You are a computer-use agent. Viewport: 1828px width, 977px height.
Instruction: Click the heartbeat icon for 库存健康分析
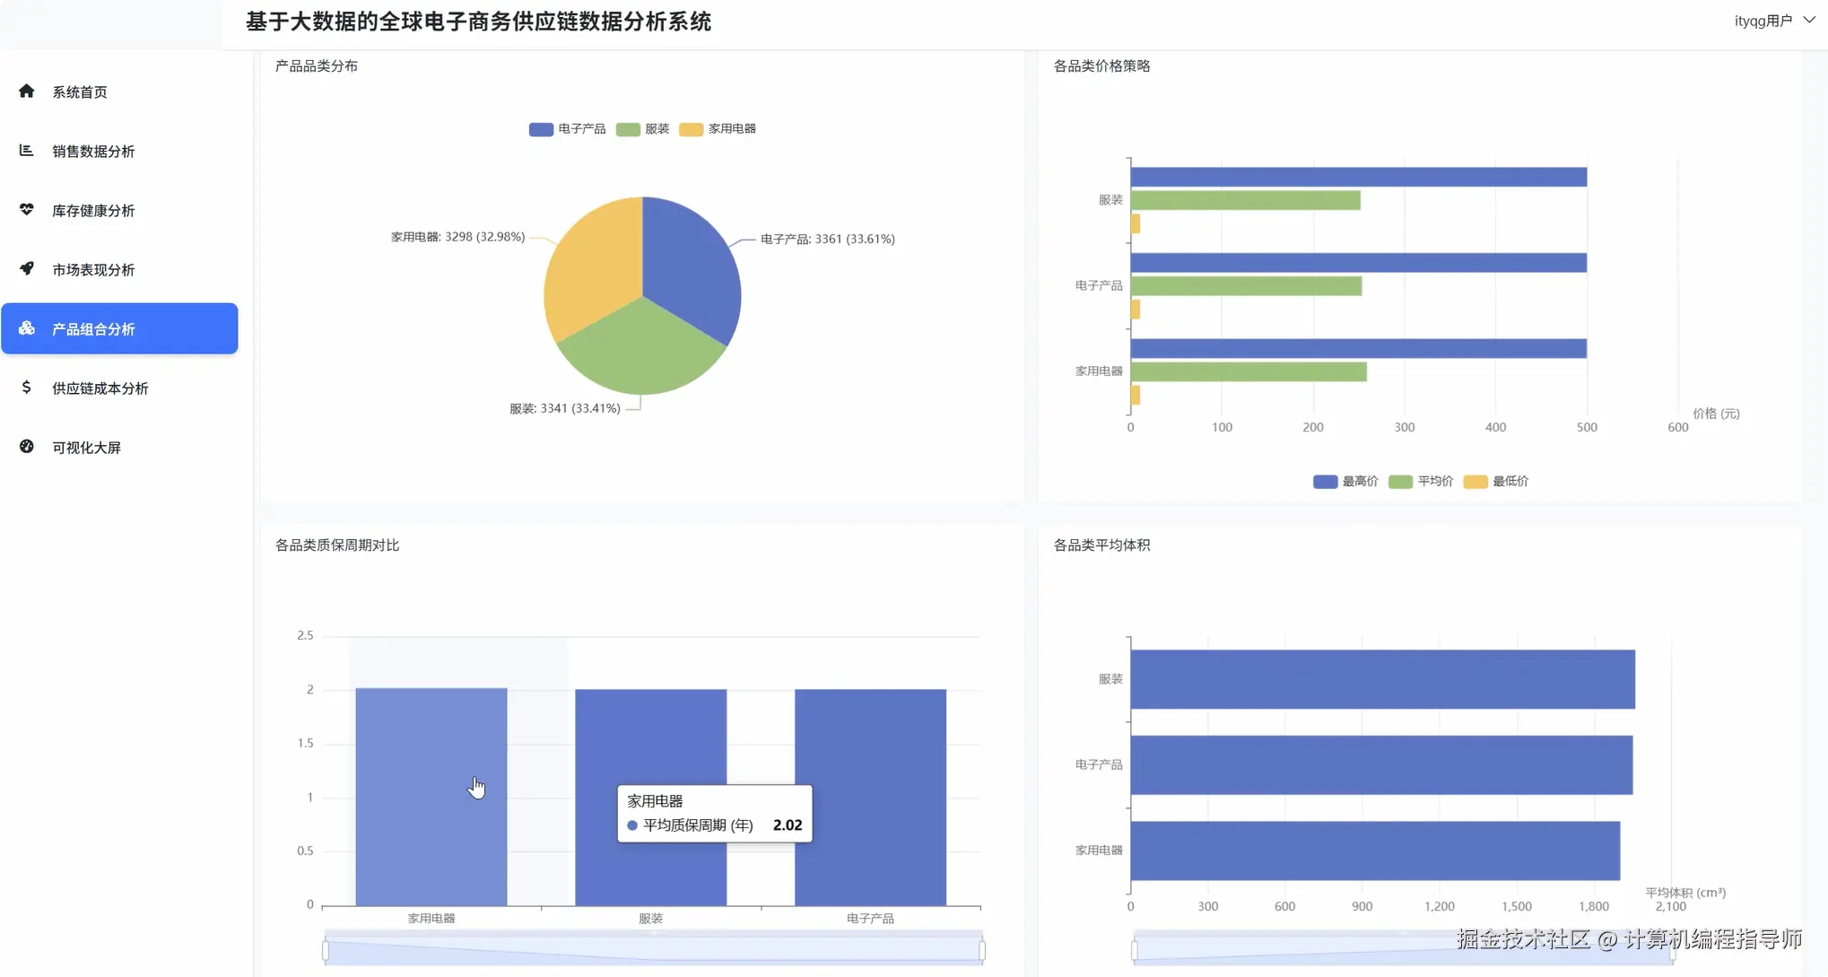26,210
